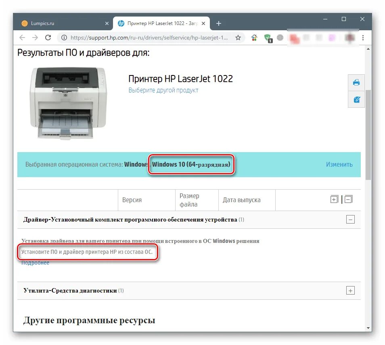Screen dimensions: 385x345
Task: Click the scrollbar up arrow
Action: point(368,49)
